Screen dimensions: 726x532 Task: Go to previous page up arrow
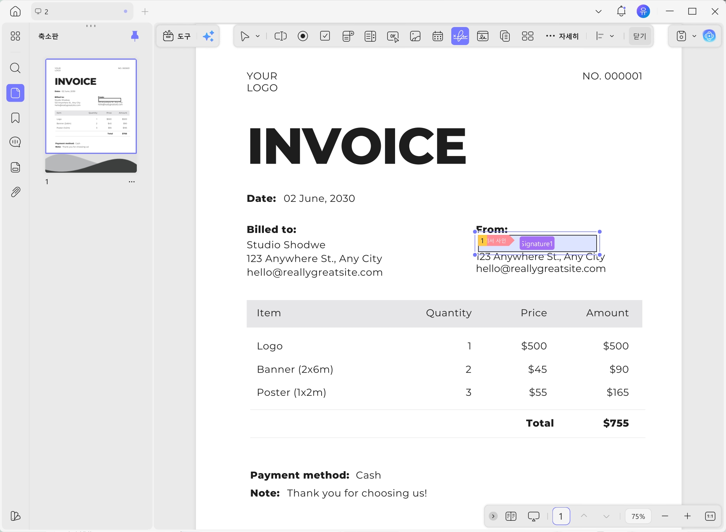584,516
